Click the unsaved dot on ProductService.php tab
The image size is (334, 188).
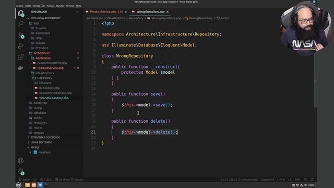coord(126,11)
